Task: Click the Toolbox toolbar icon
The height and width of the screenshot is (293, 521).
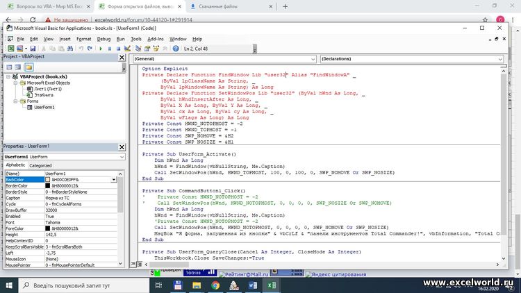Action: pos(165,49)
